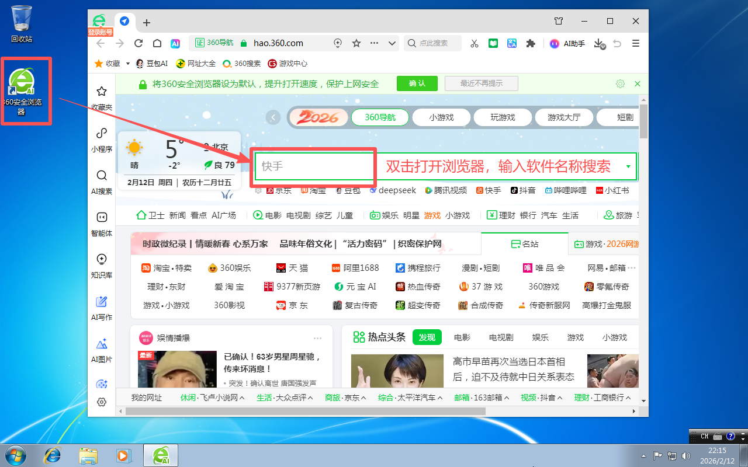Open the scissors screenshot tool
Viewport: 748px width, 467px height.
(x=475, y=43)
